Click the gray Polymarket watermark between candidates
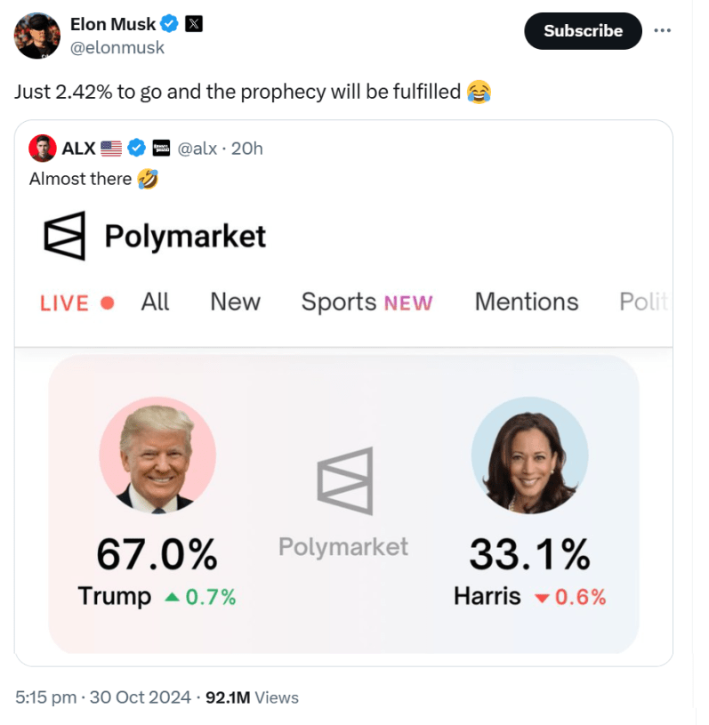 pos(342,480)
